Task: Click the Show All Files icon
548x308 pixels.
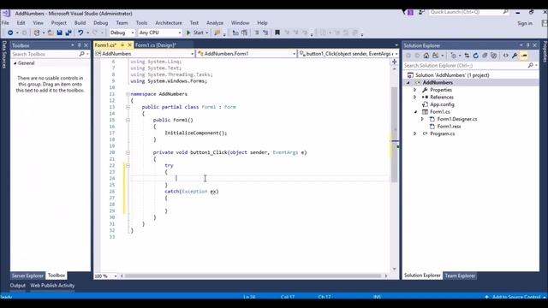Action: point(493,56)
